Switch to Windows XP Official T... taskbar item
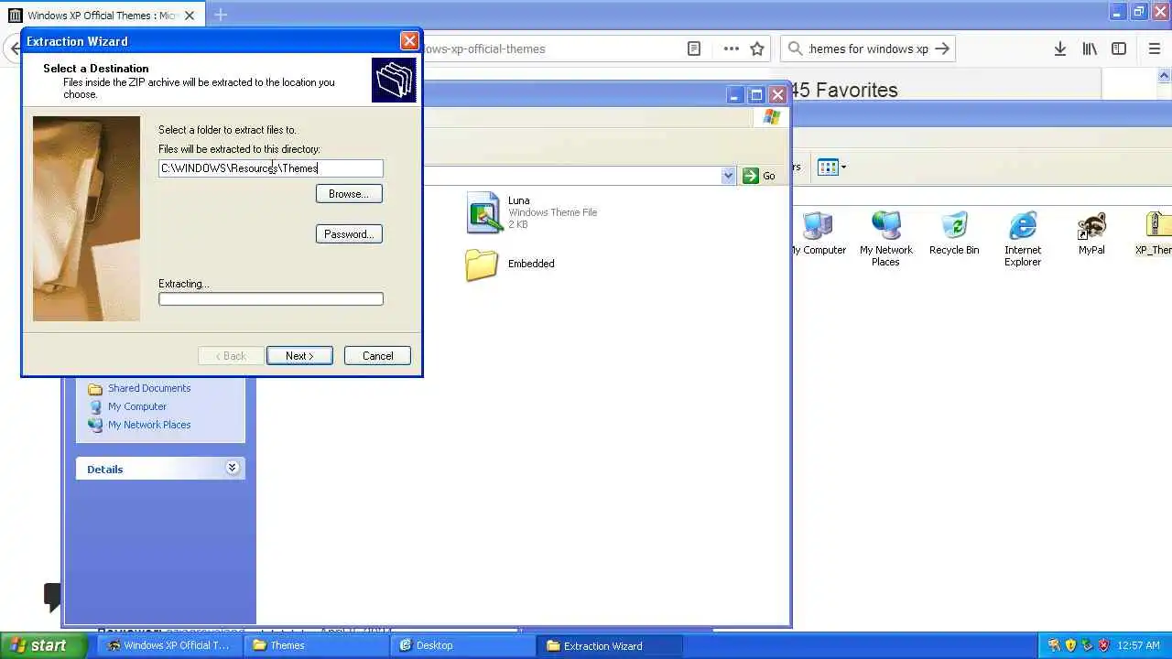1172x659 pixels. (168, 645)
